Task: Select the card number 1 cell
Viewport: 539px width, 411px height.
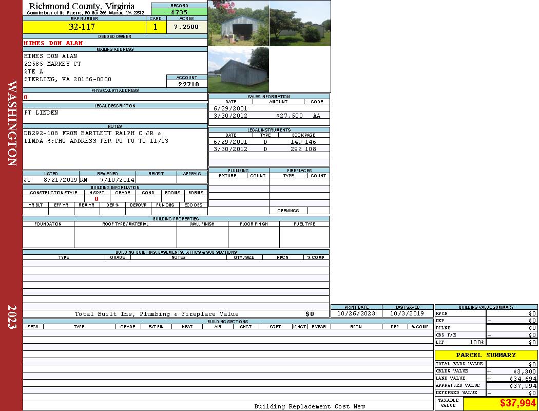Action: tap(156, 27)
